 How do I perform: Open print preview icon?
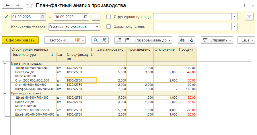[190, 40]
